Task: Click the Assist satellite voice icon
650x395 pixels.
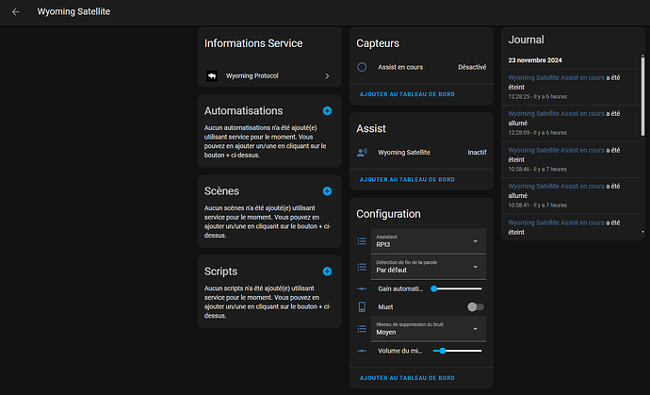Action: (x=362, y=153)
